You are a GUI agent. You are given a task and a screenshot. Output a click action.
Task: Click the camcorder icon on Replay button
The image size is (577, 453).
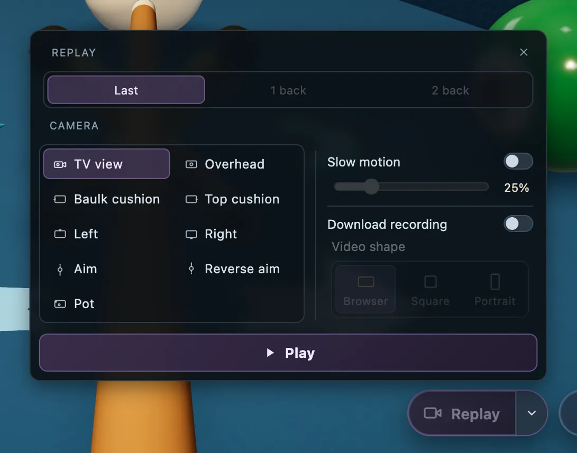click(x=433, y=413)
